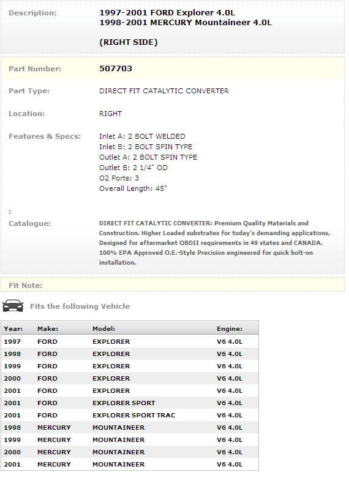
Task: Click the Year column header
Action: click(13, 329)
